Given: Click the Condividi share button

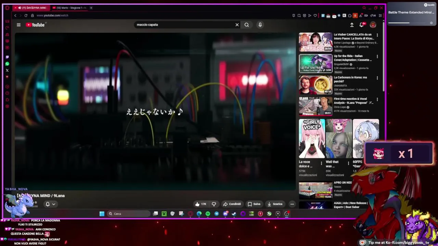Looking at the screenshot, I should click(x=232, y=204).
